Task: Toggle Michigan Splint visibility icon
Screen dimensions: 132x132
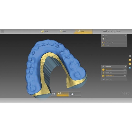Action: [103, 76]
